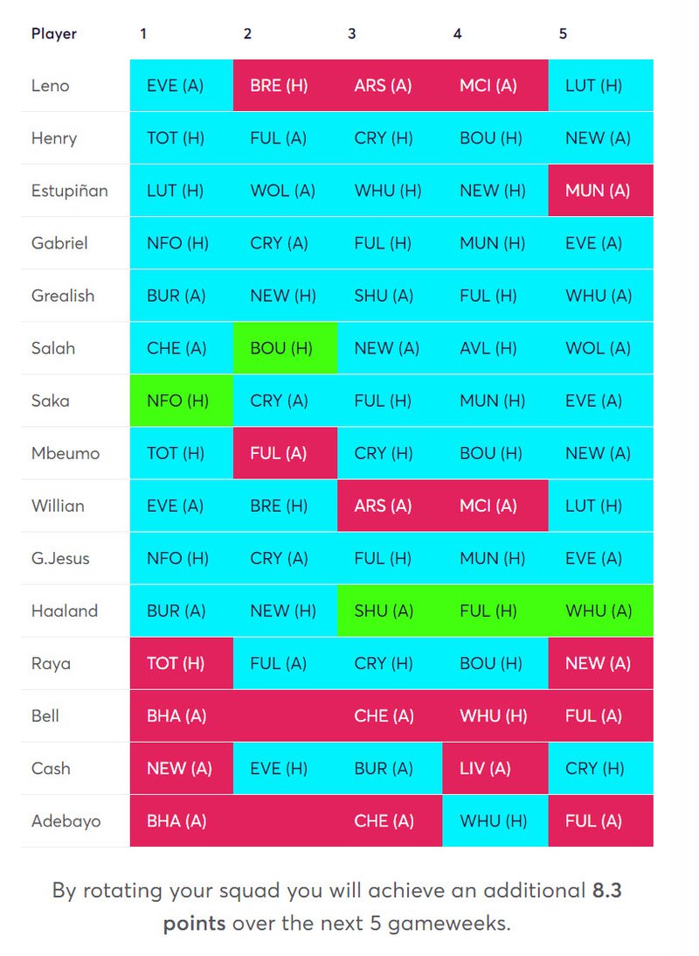Select Haaland's SHU (A) gameweek 3 cell

point(390,611)
